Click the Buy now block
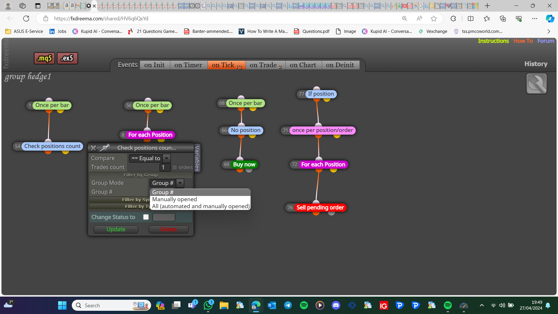The height and width of the screenshot is (314, 558). pyautogui.click(x=244, y=165)
